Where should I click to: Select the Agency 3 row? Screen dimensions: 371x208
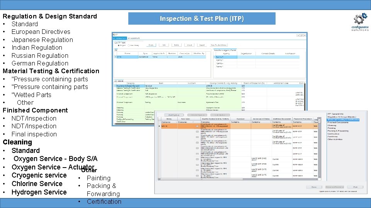(x=257, y=64)
